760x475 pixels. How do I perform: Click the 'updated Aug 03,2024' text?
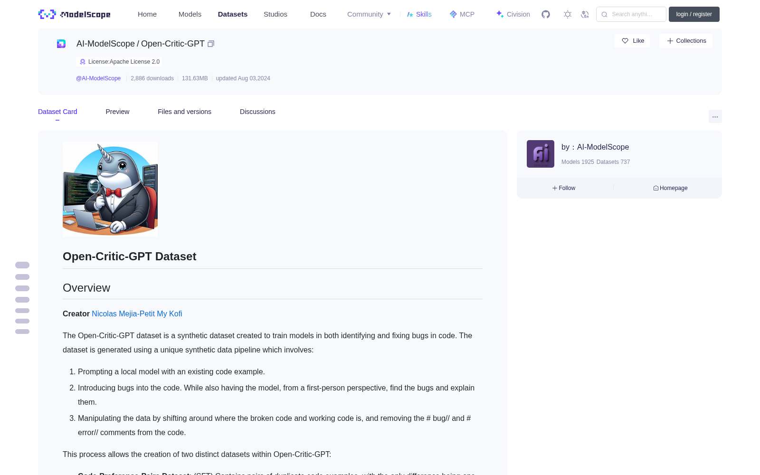click(243, 78)
